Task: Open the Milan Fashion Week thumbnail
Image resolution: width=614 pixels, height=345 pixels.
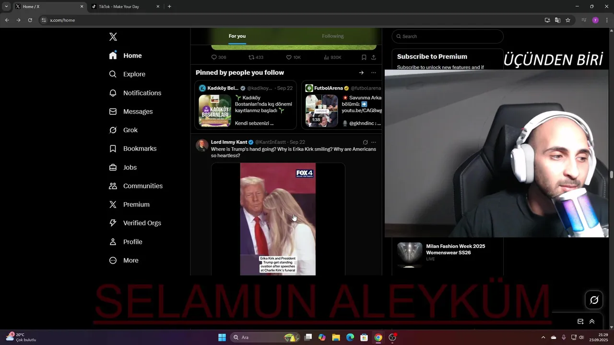Action: pyautogui.click(x=410, y=255)
